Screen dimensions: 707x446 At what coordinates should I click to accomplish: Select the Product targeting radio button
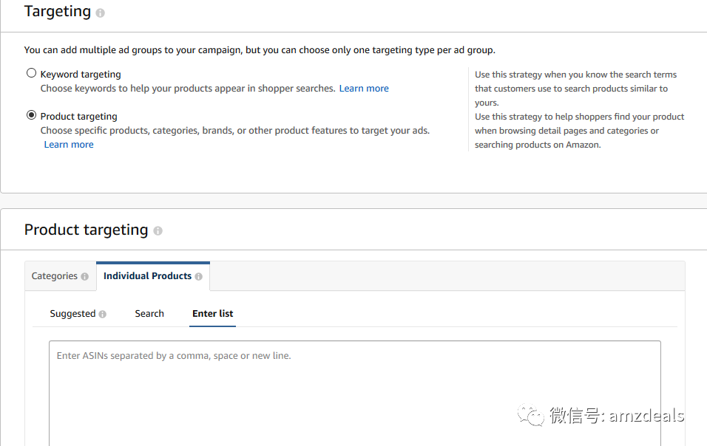point(31,115)
